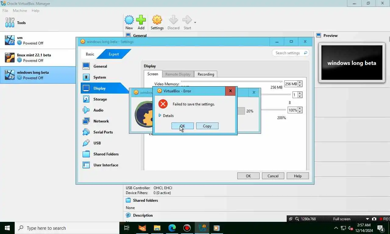Click the Start arrow toolbar icon
The image size is (390, 234).
click(x=187, y=23)
